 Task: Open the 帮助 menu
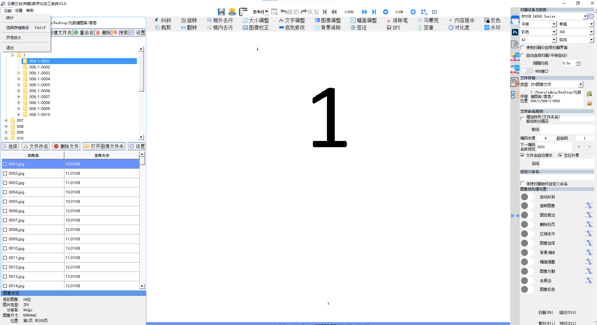coord(30,11)
